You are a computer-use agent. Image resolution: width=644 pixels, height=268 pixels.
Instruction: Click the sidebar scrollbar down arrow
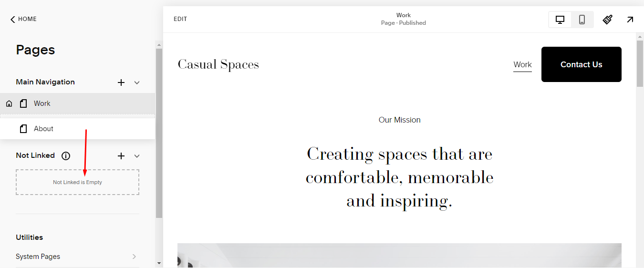(159, 263)
